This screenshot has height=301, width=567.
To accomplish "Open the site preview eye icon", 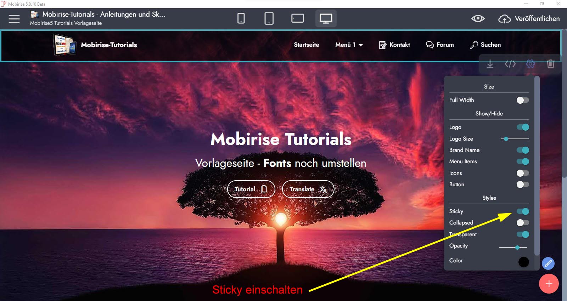I will 478,18.
